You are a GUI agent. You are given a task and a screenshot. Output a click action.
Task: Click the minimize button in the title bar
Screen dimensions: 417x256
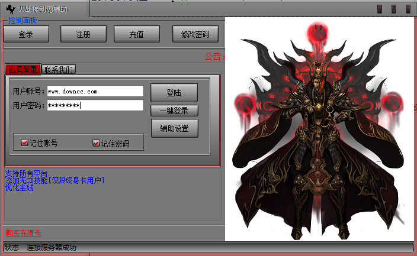point(379,9)
